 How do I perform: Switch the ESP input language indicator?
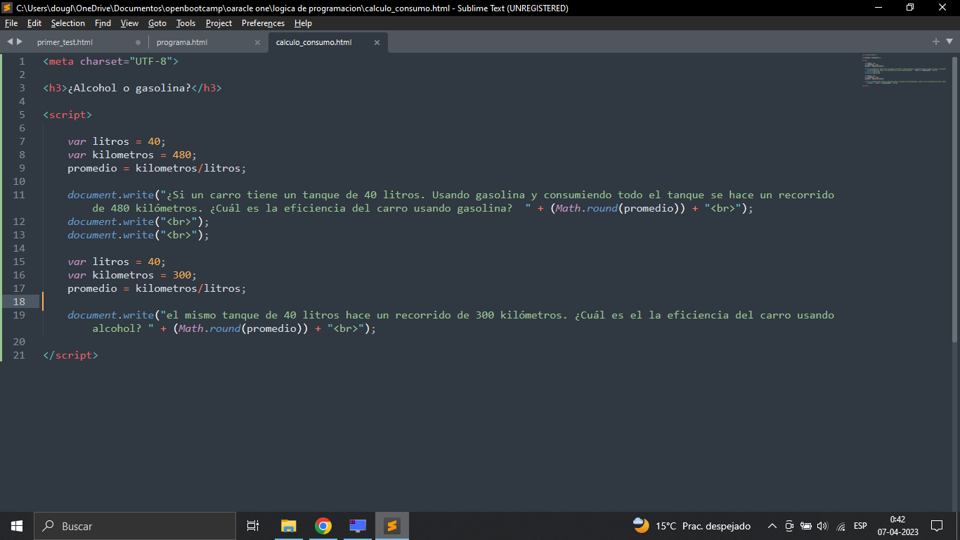[860, 526]
